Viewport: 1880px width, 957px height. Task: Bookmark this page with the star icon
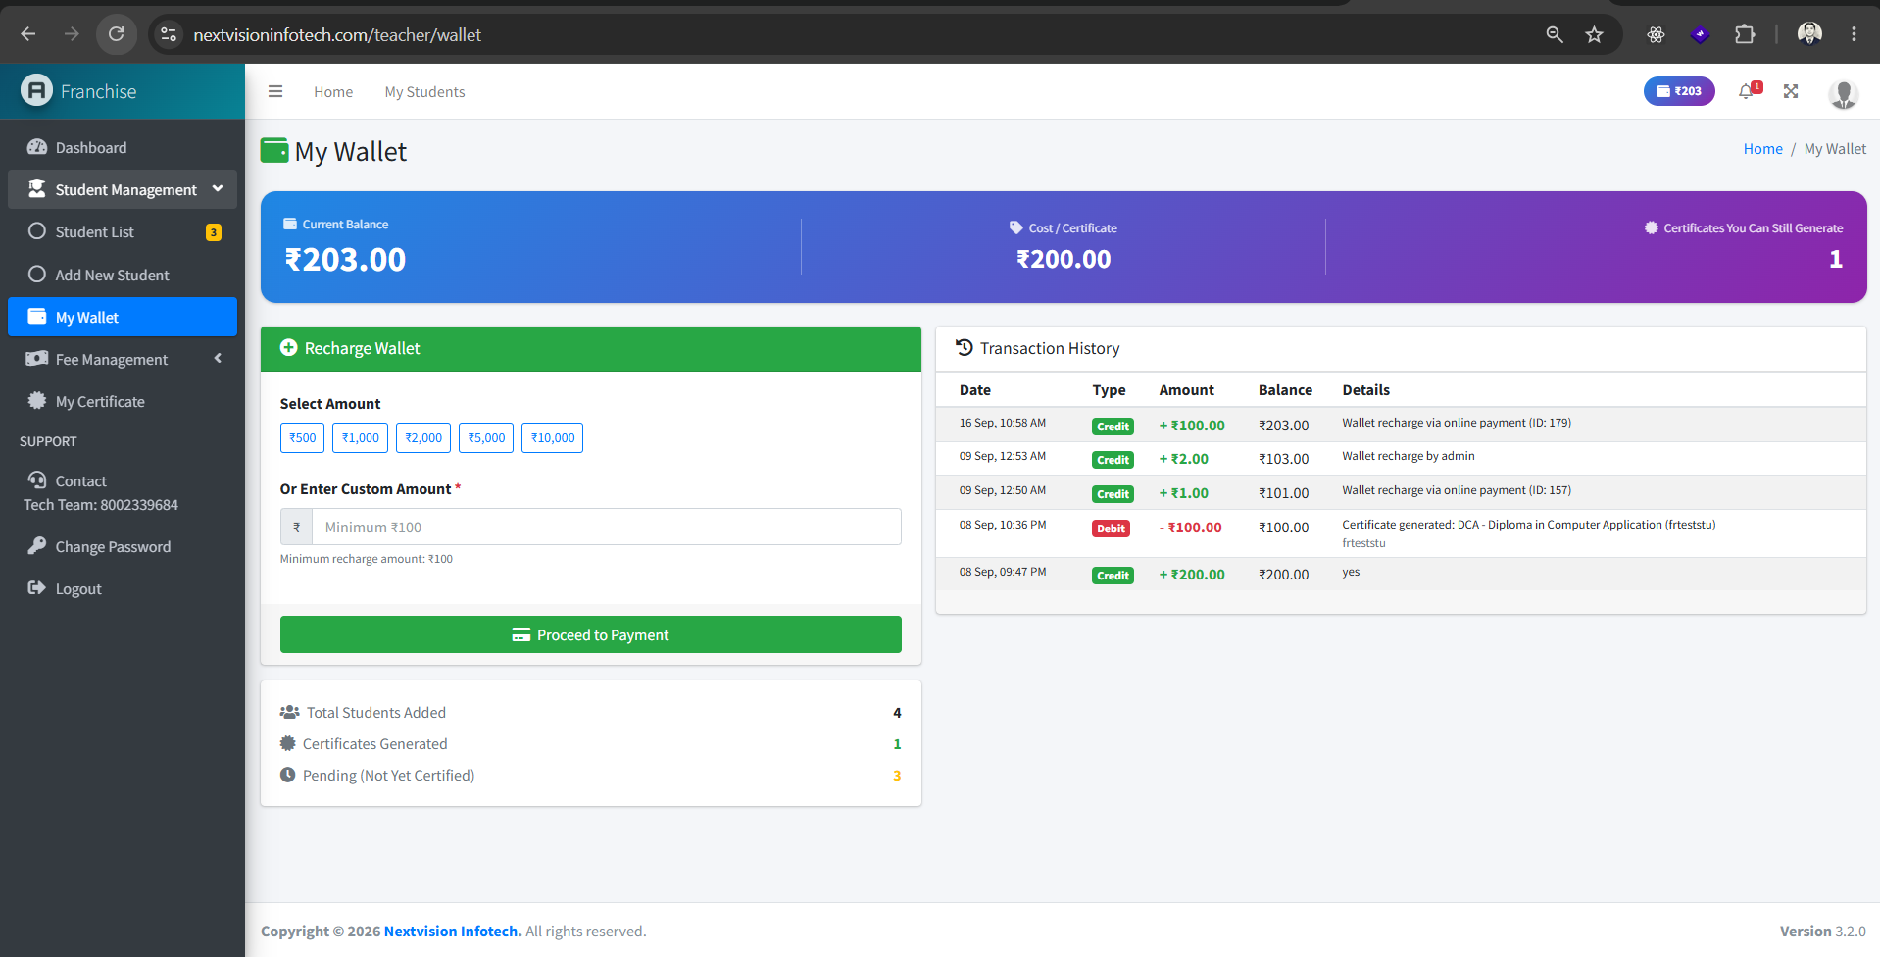pos(1595,34)
